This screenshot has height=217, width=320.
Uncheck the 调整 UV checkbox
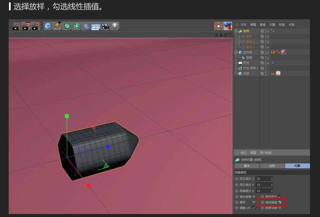coord(254,208)
